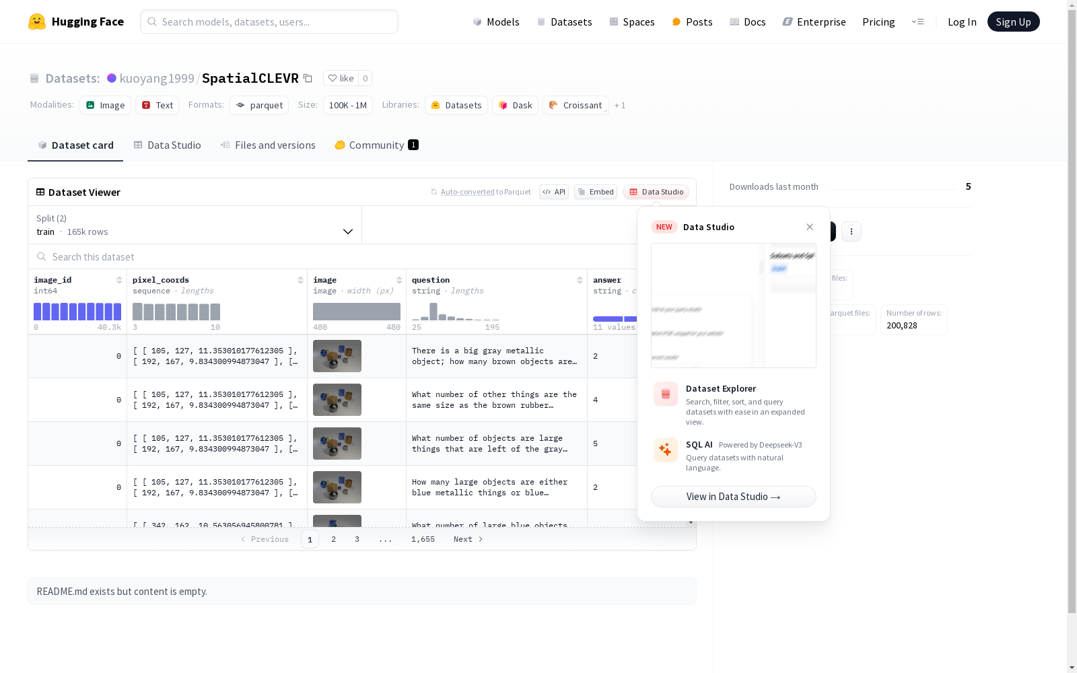Click the Dask library tag
This screenshot has height=673, width=1077.
tap(516, 105)
